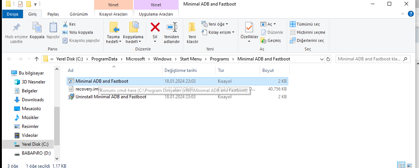Open Belgeler in the sidebar
This screenshot has height=168, width=419.
(x=26, y=91)
